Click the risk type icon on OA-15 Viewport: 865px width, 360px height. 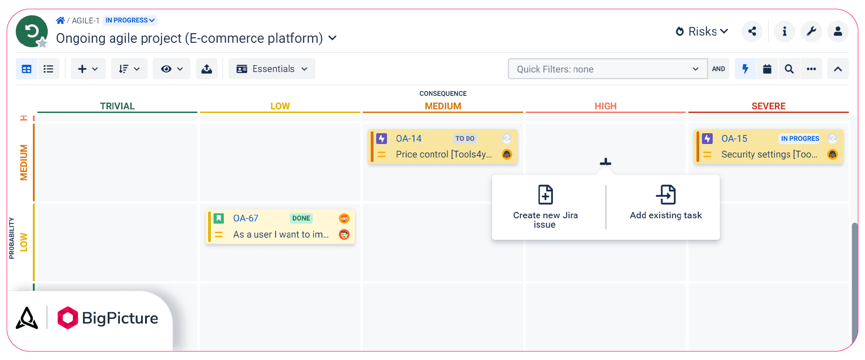point(707,139)
